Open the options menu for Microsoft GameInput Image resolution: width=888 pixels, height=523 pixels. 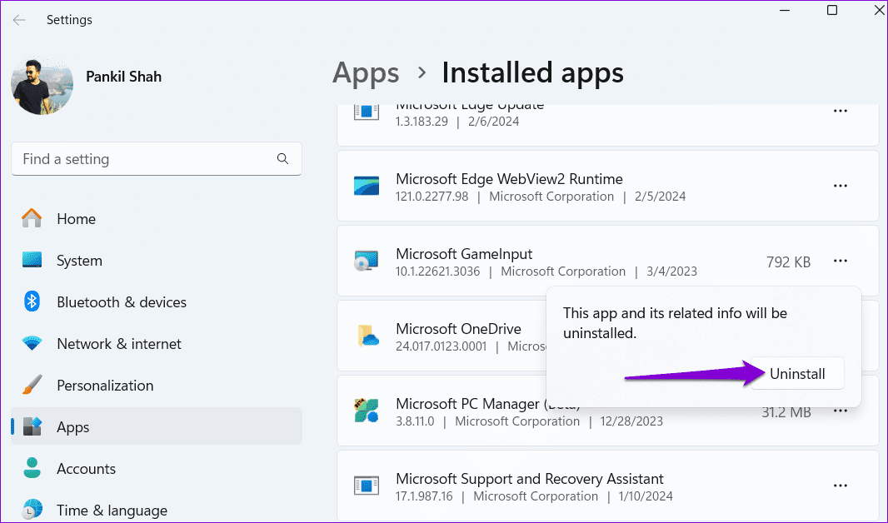[x=841, y=261]
